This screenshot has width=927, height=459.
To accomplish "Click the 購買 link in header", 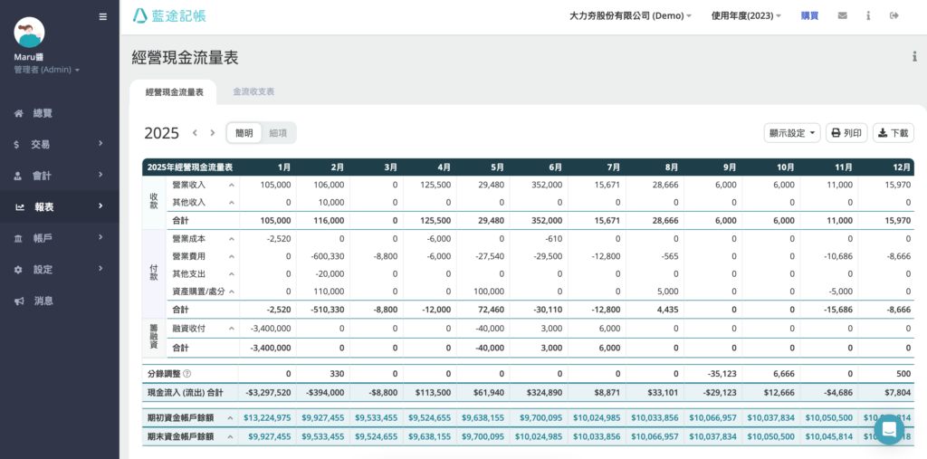I will (x=810, y=15).
